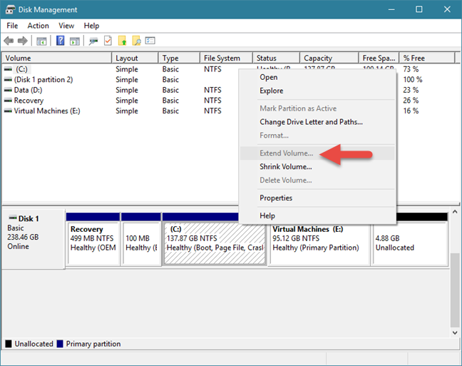Screen dimensions: 462x366
Task: Click the graphical view scroll-down arrow
Action: [x=455, y=332]
